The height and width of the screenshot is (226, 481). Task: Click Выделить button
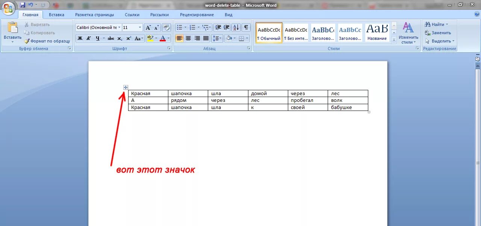click(440, 41)
